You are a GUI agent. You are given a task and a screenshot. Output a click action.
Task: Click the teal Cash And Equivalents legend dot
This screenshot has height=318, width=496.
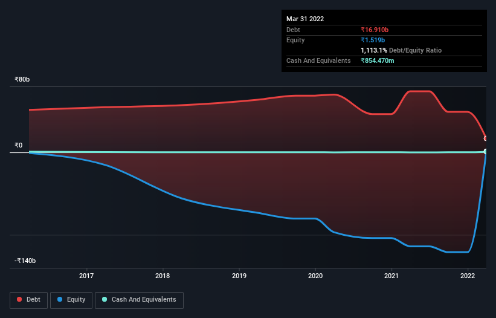(105, 299)
